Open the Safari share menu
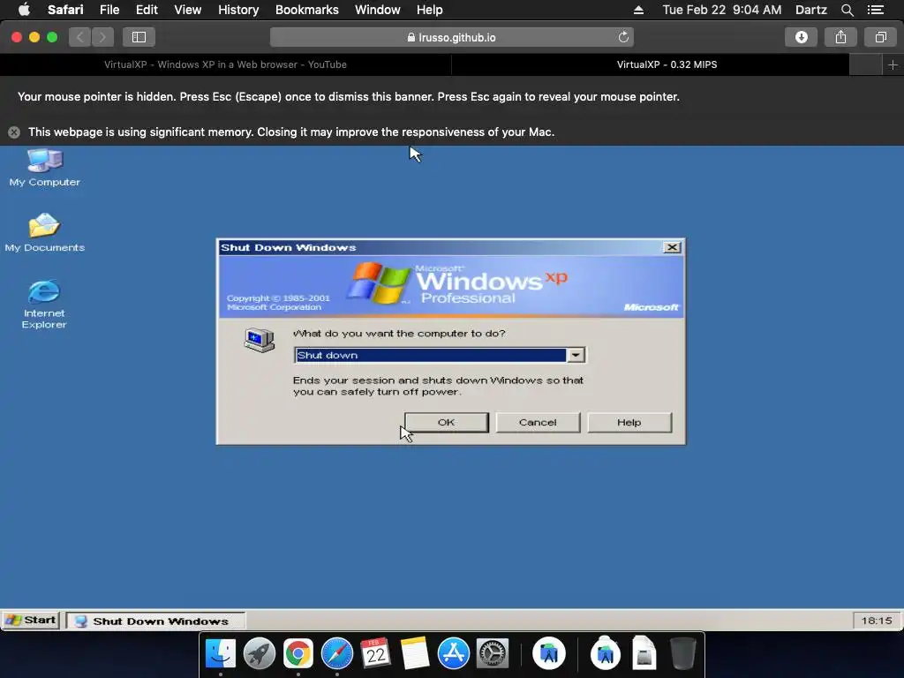 840,37
